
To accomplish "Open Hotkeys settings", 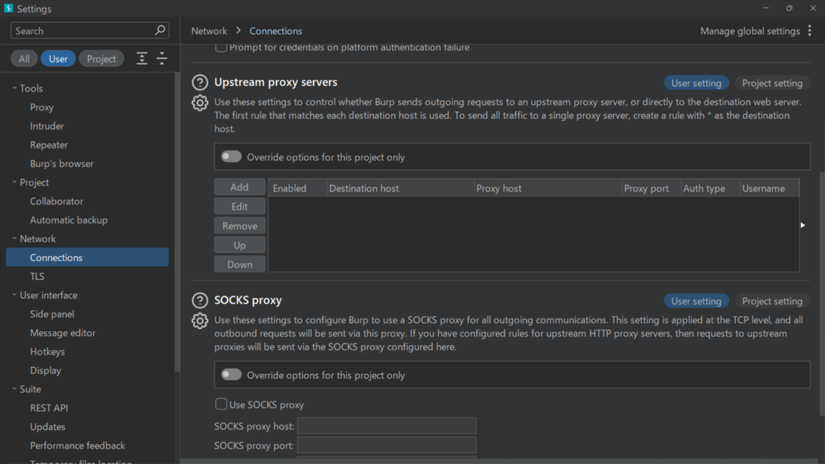I will (x=47, y=351).
